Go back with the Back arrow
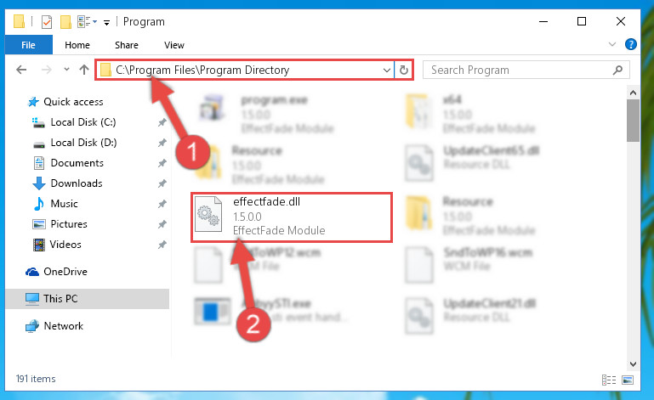This screenshot has height=400, width=654. tap(21, 70)
